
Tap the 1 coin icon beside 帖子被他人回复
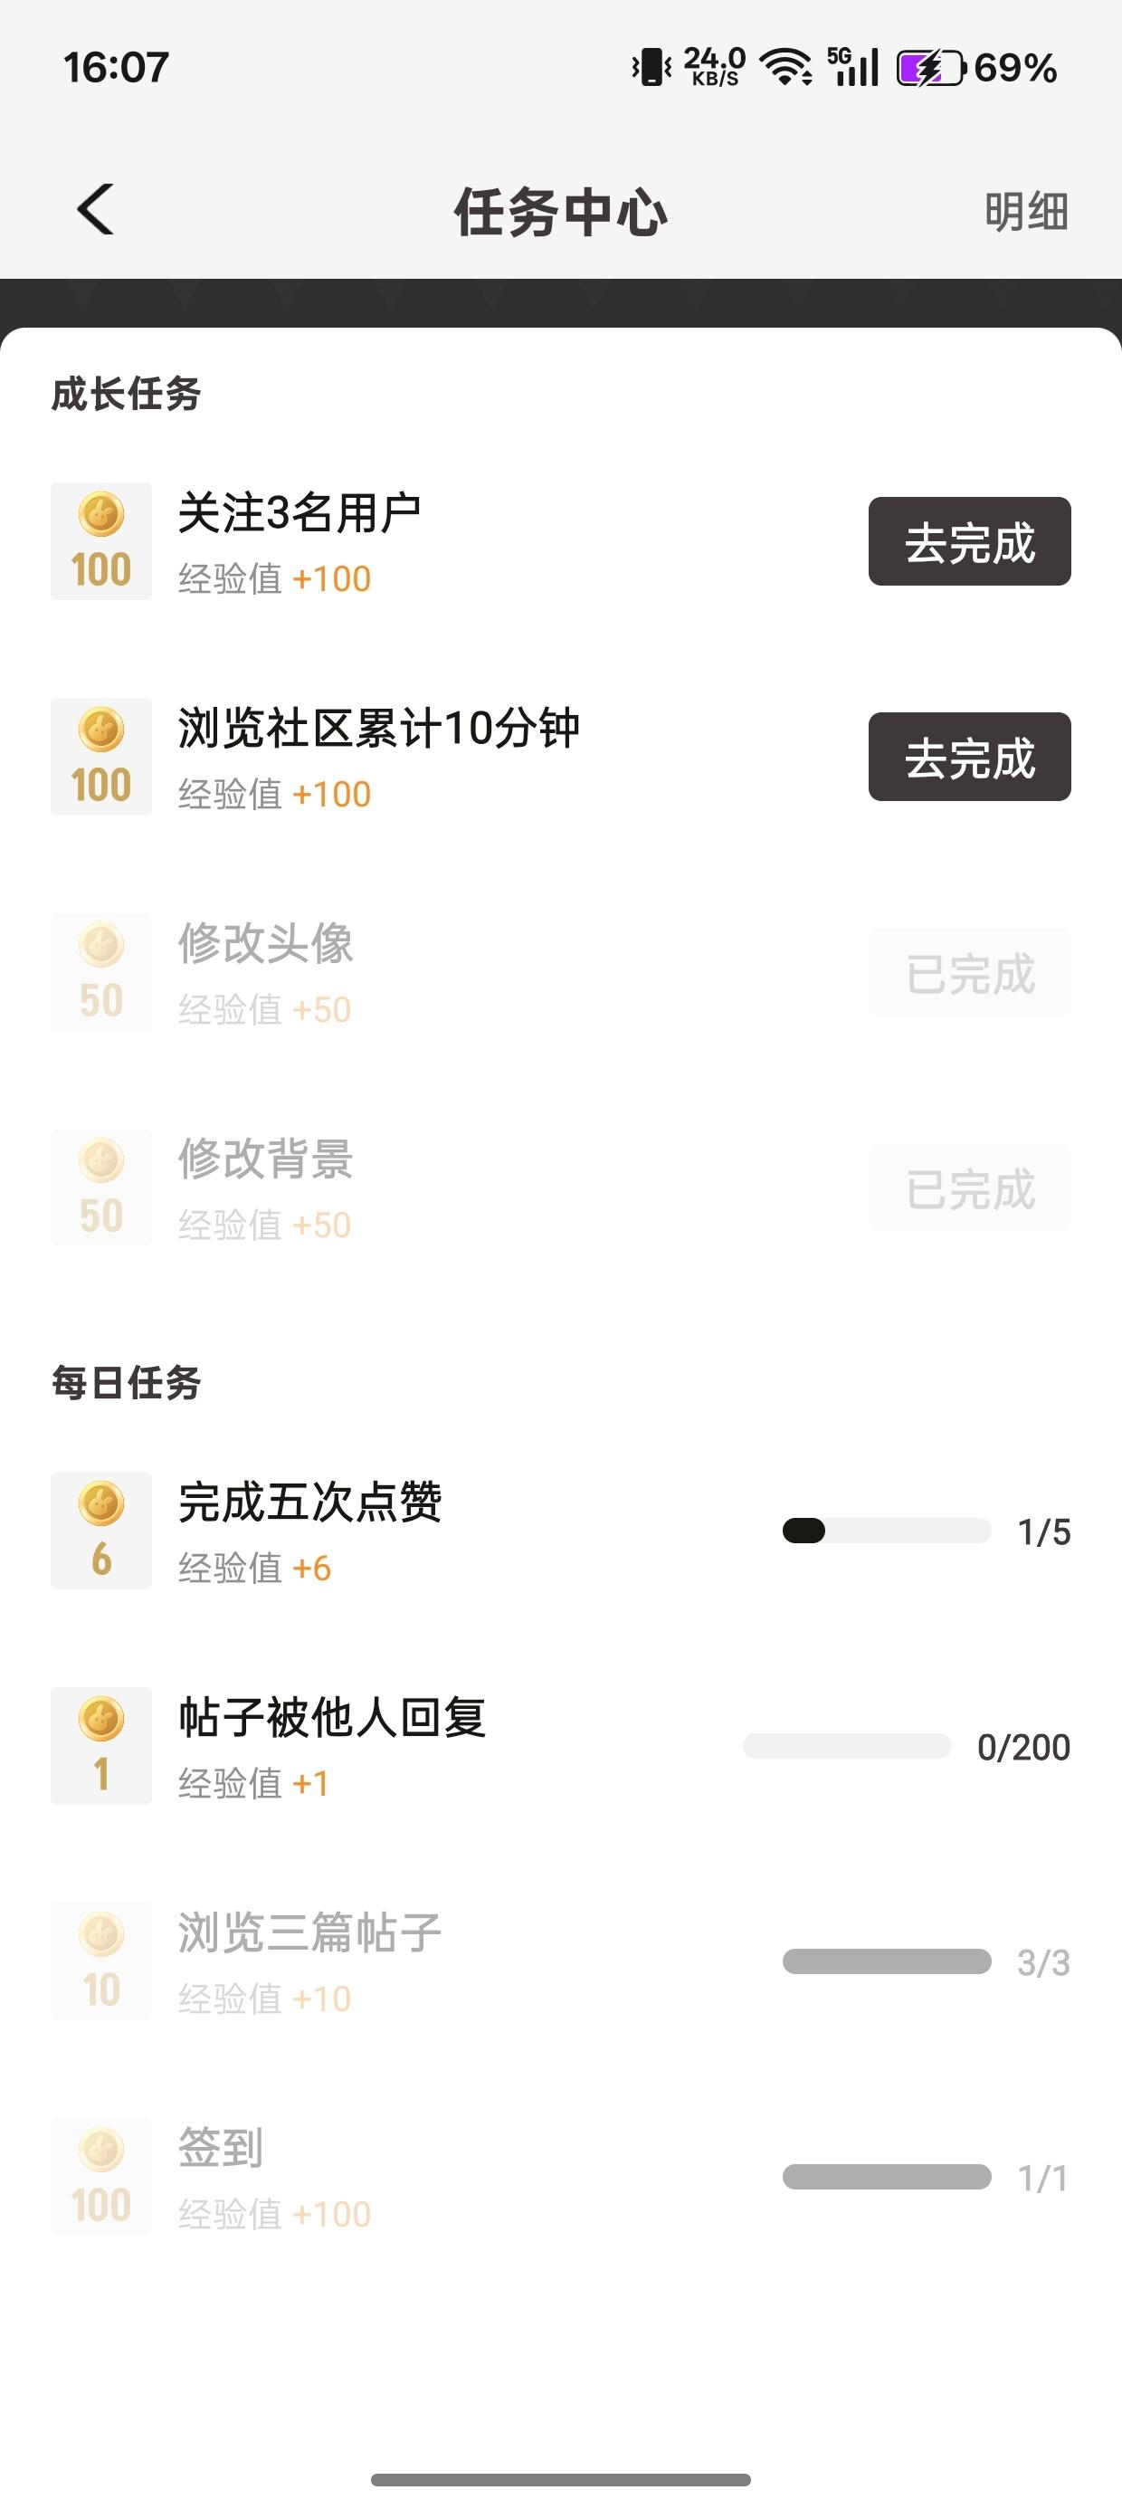(101, 1746)
